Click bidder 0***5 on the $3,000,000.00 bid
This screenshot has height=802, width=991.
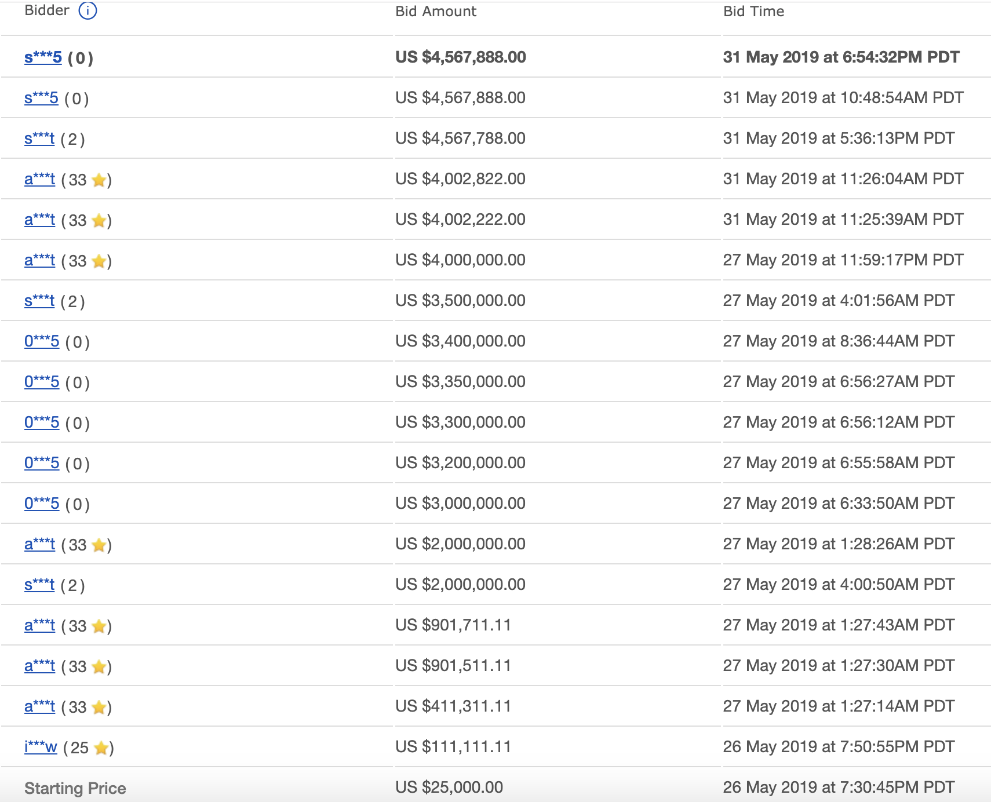(42, 504)
